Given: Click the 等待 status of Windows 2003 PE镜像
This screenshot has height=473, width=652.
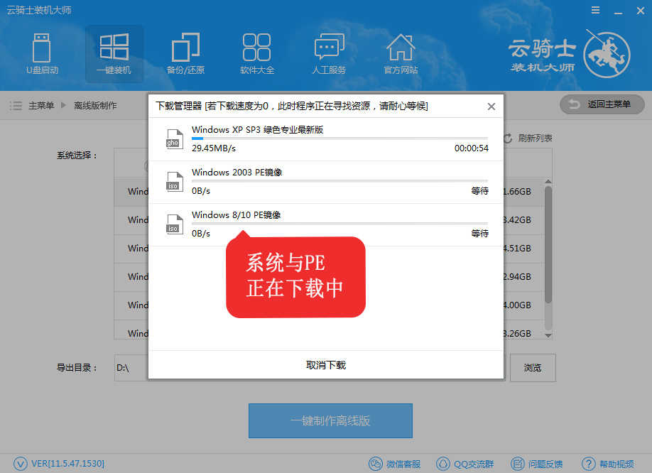Looking at the screenshot, I should tap(479, 191).
